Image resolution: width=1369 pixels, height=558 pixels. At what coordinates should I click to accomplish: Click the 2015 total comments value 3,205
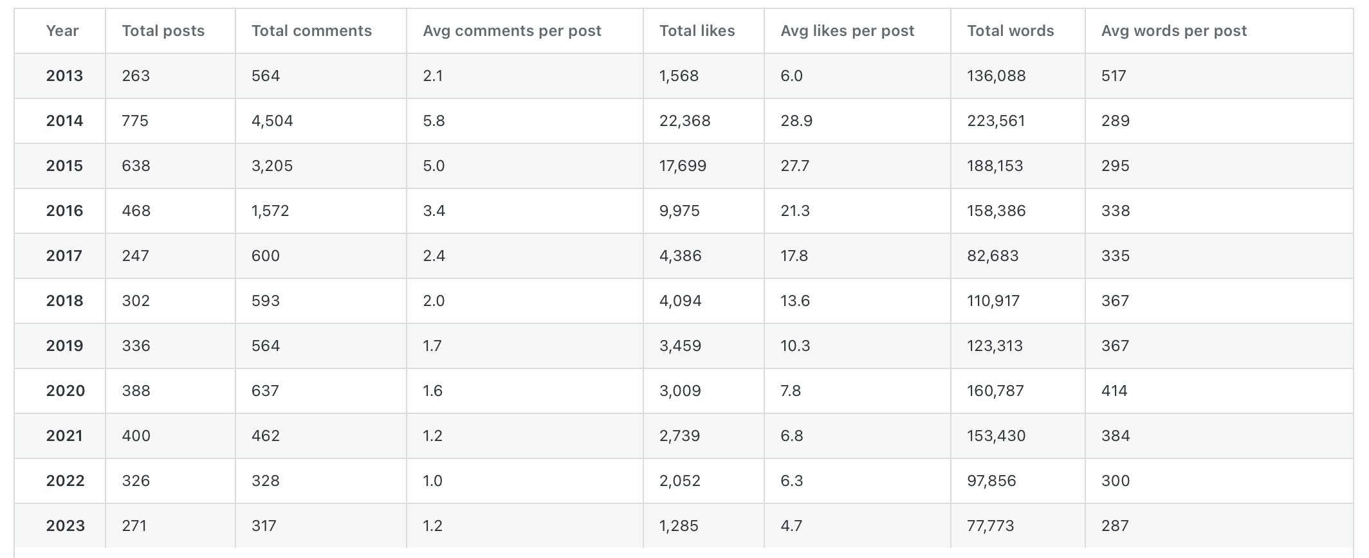tap(272, 166)
